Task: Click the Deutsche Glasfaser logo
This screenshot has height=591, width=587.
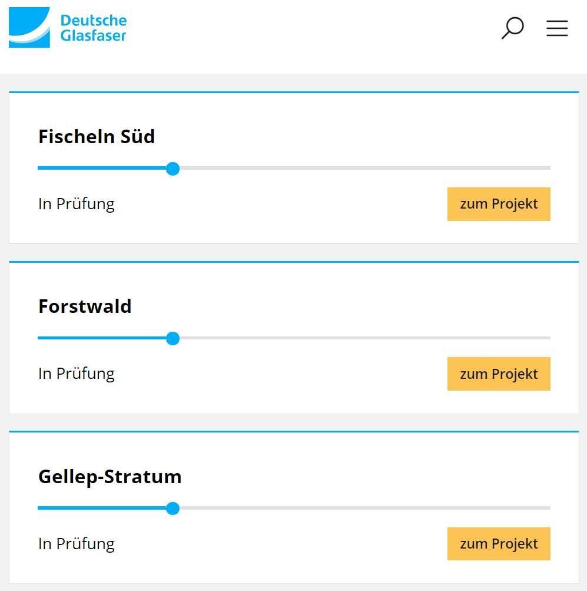Action: (68, 28)
